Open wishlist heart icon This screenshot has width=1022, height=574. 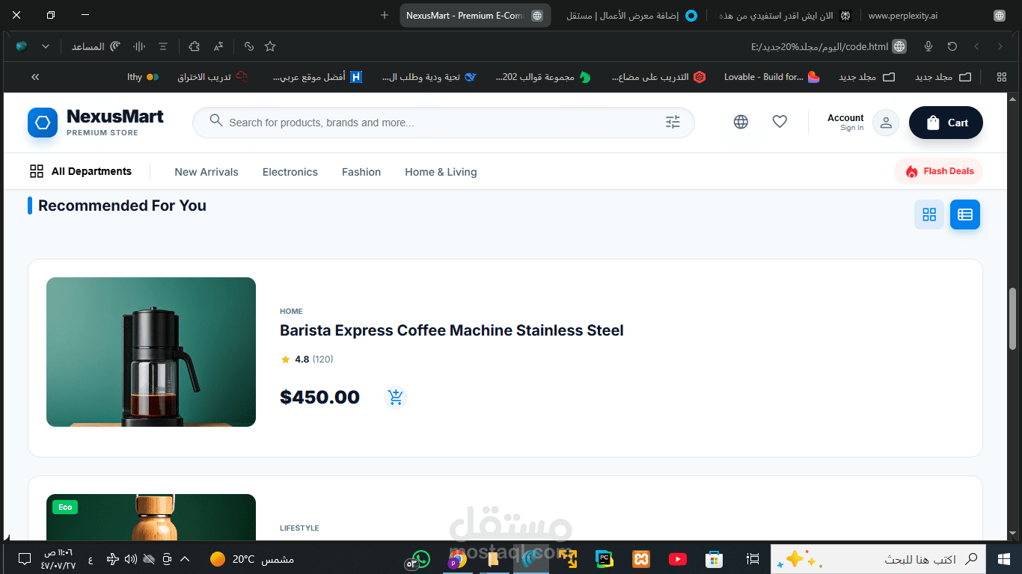click(780, 122)
